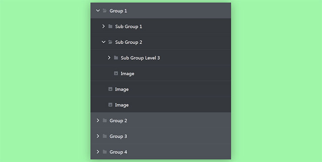Expand Group 2 via its chevron

pos(98,121)
